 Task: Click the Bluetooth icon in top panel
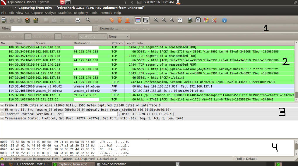[125, 2]
